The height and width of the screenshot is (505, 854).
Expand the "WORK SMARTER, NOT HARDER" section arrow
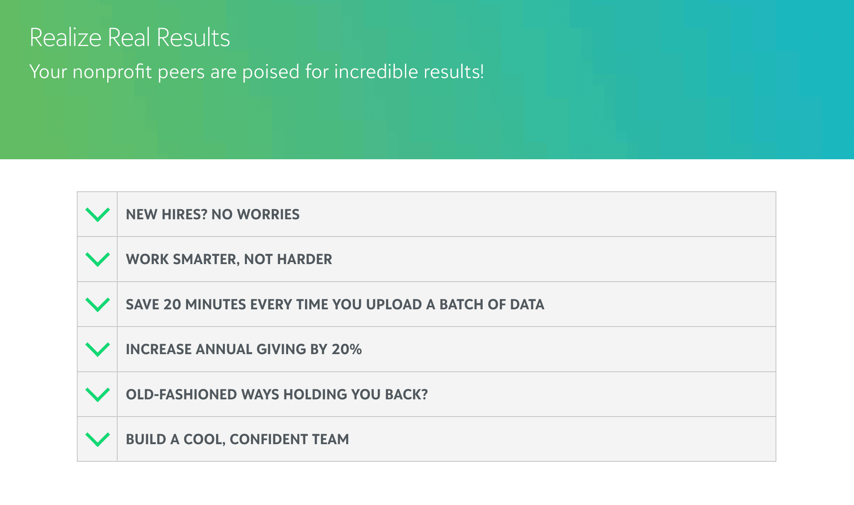97,259
